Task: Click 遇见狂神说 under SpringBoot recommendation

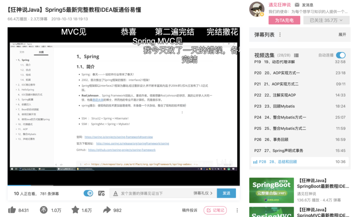Action: coord(307,194)
